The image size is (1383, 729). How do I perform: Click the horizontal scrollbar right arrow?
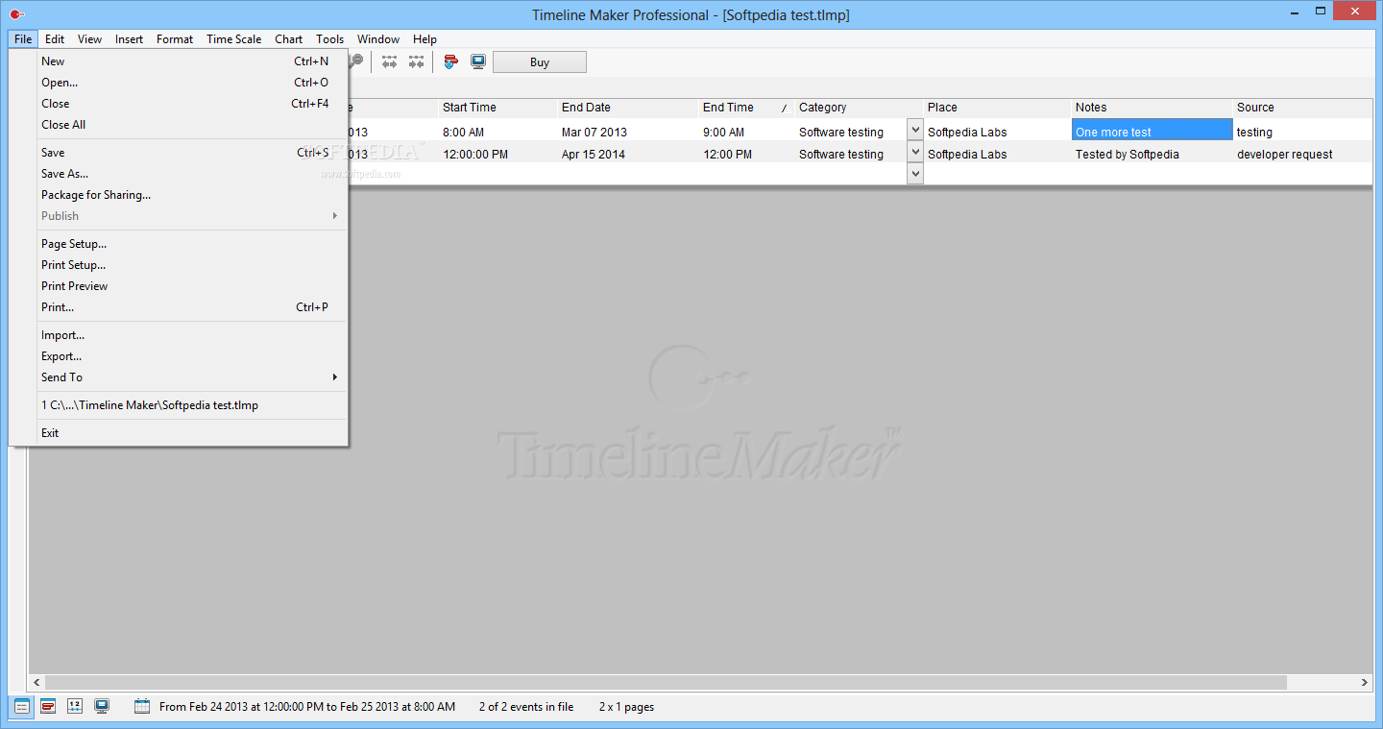click(1365, 682)
